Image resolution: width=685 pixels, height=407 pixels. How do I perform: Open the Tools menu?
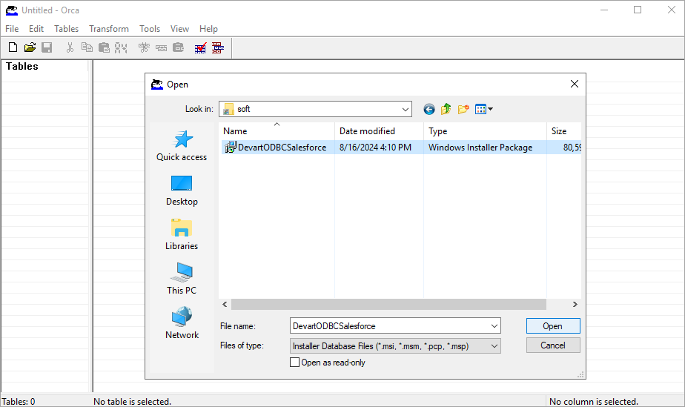pos(150,29)
